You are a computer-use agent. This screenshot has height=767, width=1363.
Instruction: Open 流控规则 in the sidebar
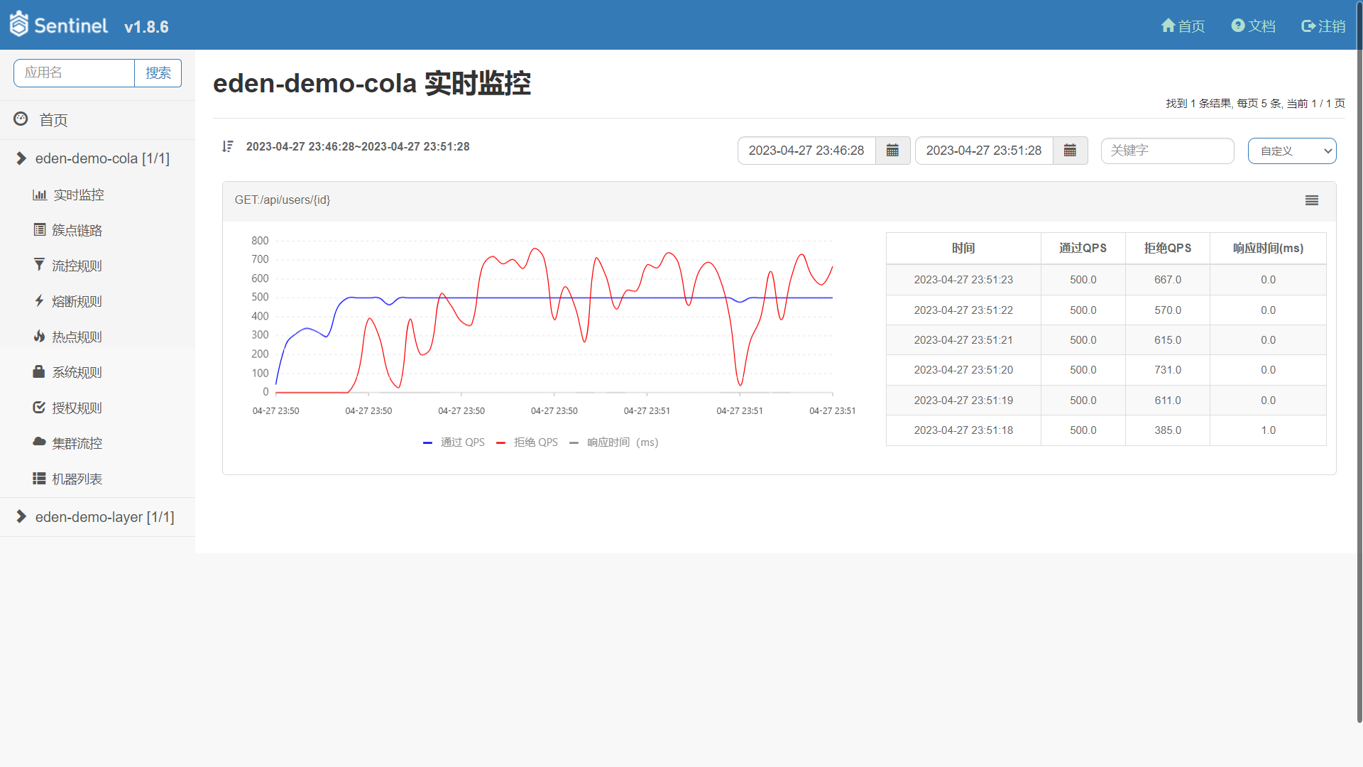coord(77,266)
